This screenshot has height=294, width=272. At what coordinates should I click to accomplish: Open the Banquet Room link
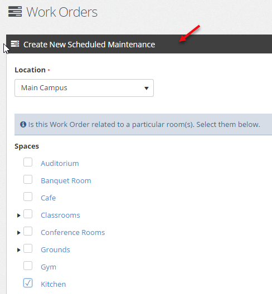click(66, 181)
